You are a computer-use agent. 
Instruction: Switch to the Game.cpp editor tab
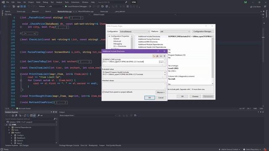pyautogui.click(x=104, y=11)
